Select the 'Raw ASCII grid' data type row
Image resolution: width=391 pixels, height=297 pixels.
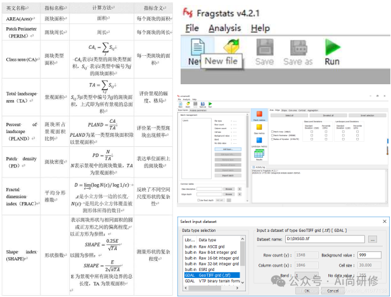coord(212,247)
